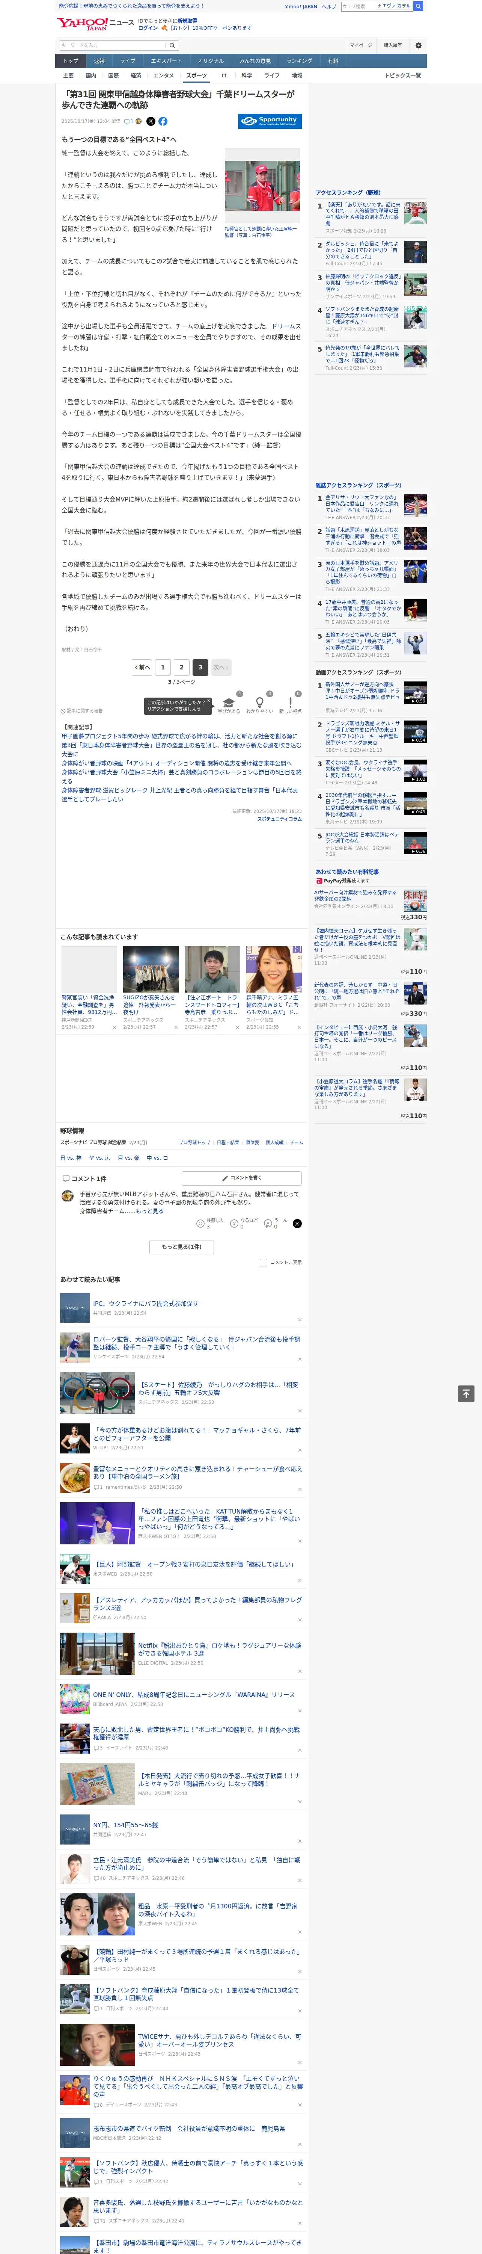This screenshot has height=2254, width=482.
Task: Click the なるほど reaction face
Action: point(235,1223)
